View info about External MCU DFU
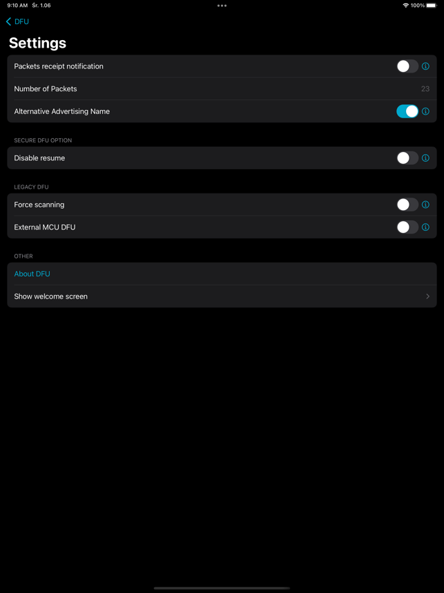This screenshot has height=593, width=444. click(425, 227)
